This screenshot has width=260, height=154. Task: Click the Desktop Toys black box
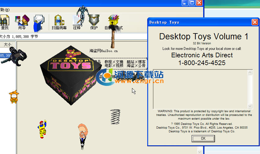click(71, 75)
